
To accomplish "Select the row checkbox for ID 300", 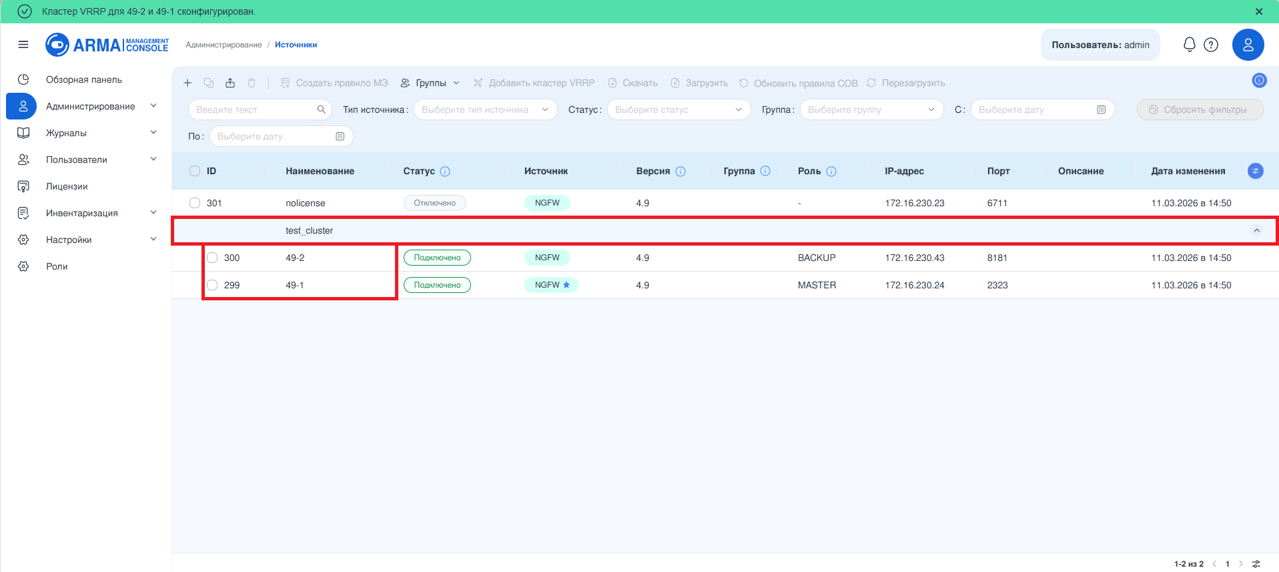I will click(212, 258).
